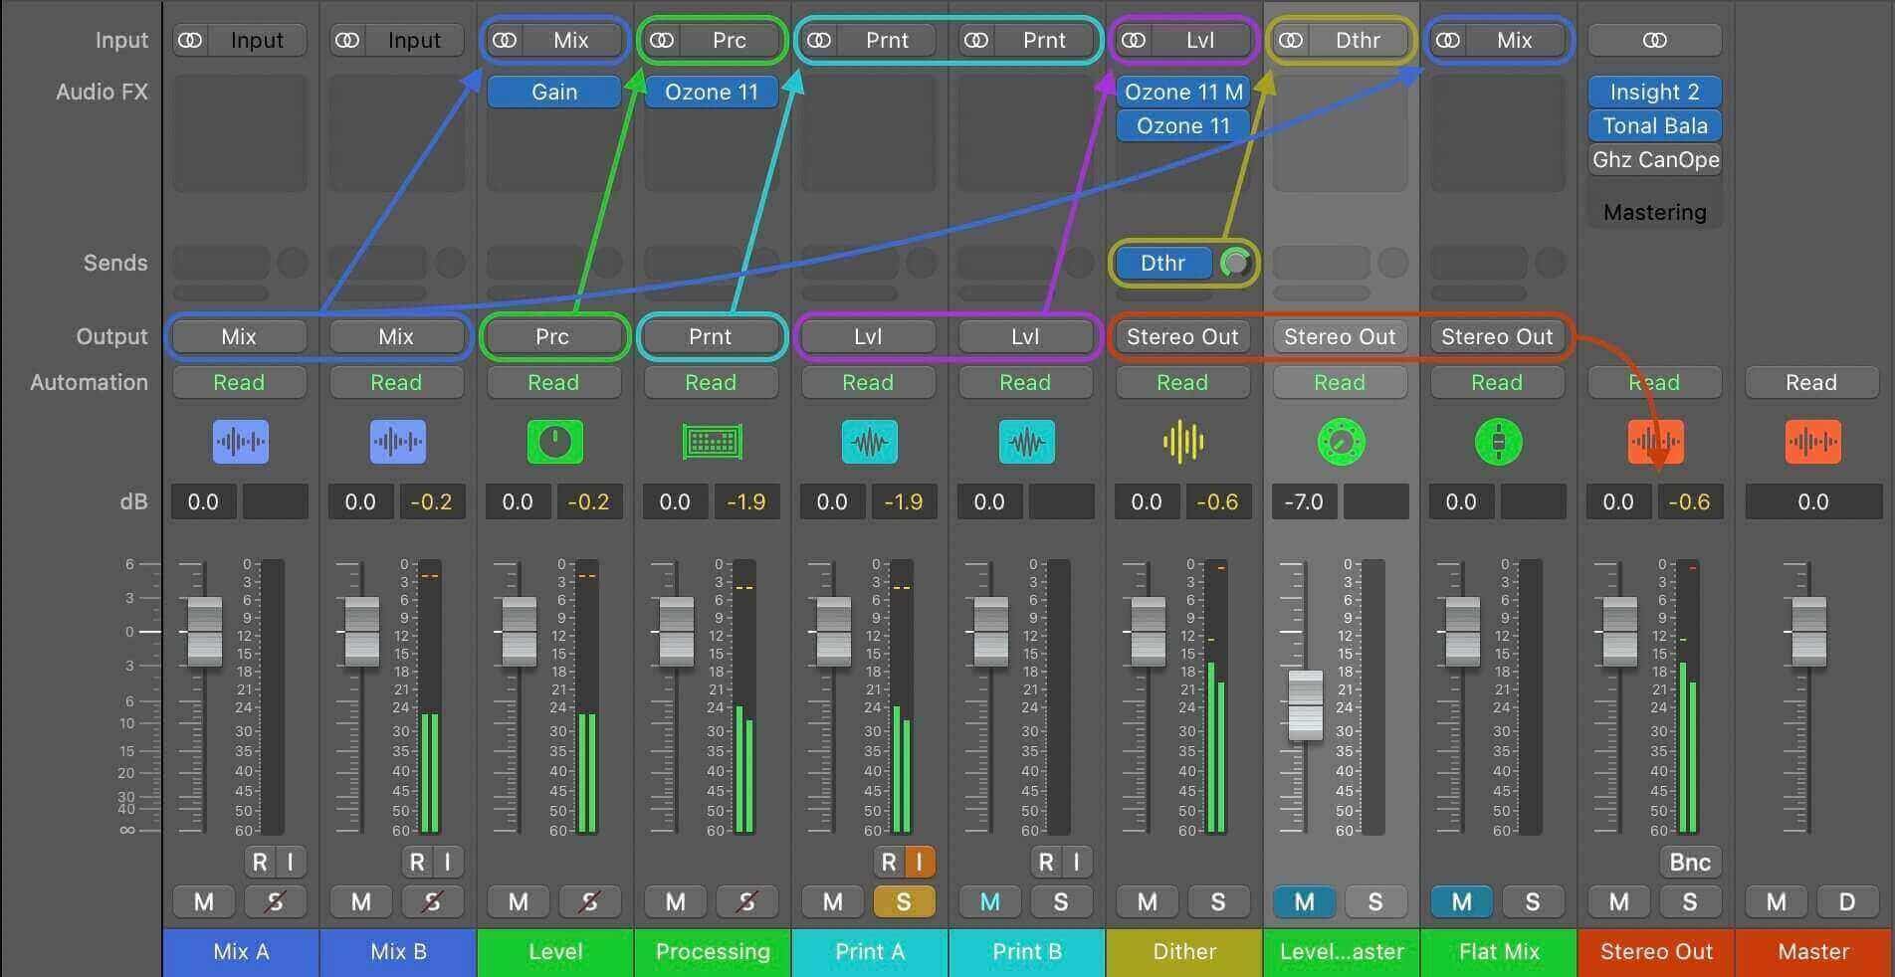The image size is (1895, 977).
Task: Click Level Master gain field showing -7.0
Action: click(x=1304, y=502)
